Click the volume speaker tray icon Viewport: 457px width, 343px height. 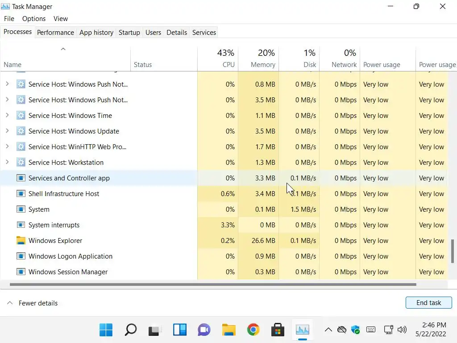[402, 330]
